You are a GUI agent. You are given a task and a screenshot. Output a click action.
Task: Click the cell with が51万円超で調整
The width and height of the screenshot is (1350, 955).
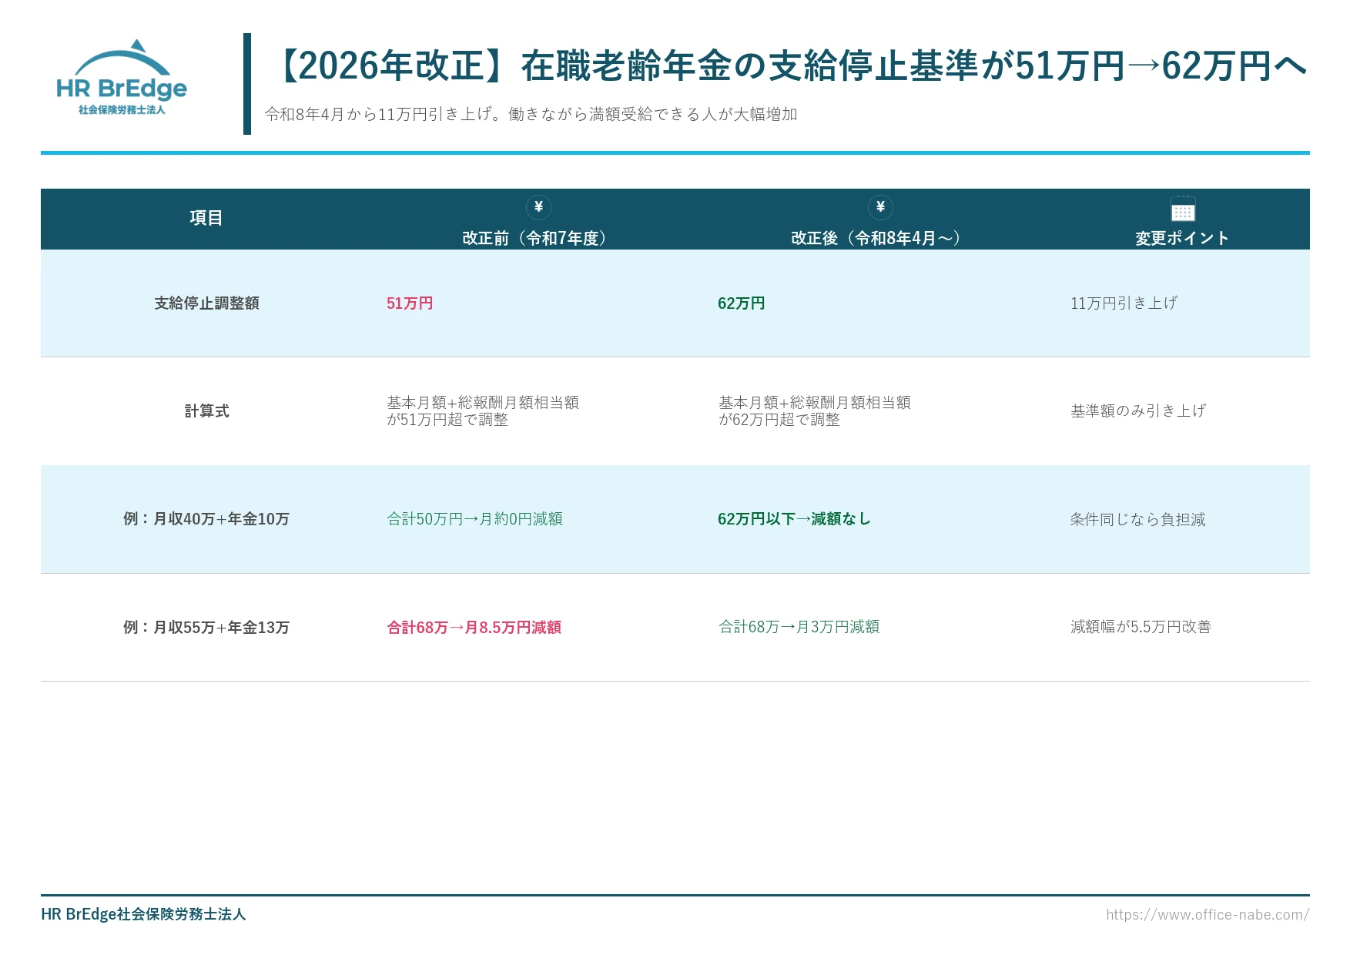coord(482,411)
